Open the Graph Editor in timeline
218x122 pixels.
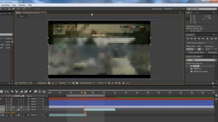click(44, 91)
